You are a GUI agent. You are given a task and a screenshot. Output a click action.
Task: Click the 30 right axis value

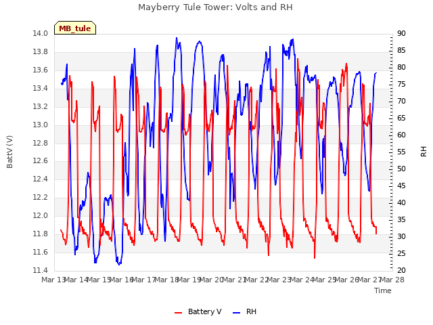(x=401, y=236)
